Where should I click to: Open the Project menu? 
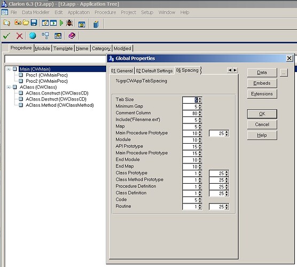click(128, 12)
